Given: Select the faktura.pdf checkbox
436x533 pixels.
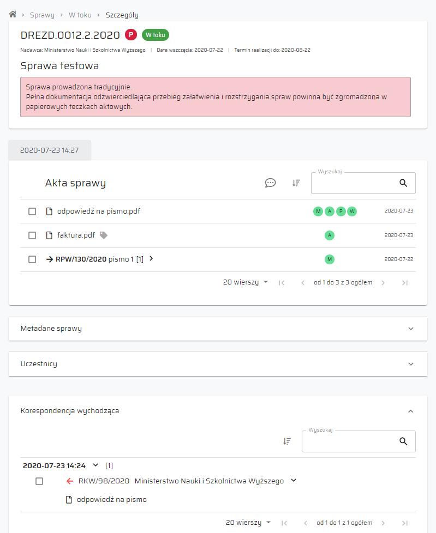Looking at the screenshot, I should 32,235.
